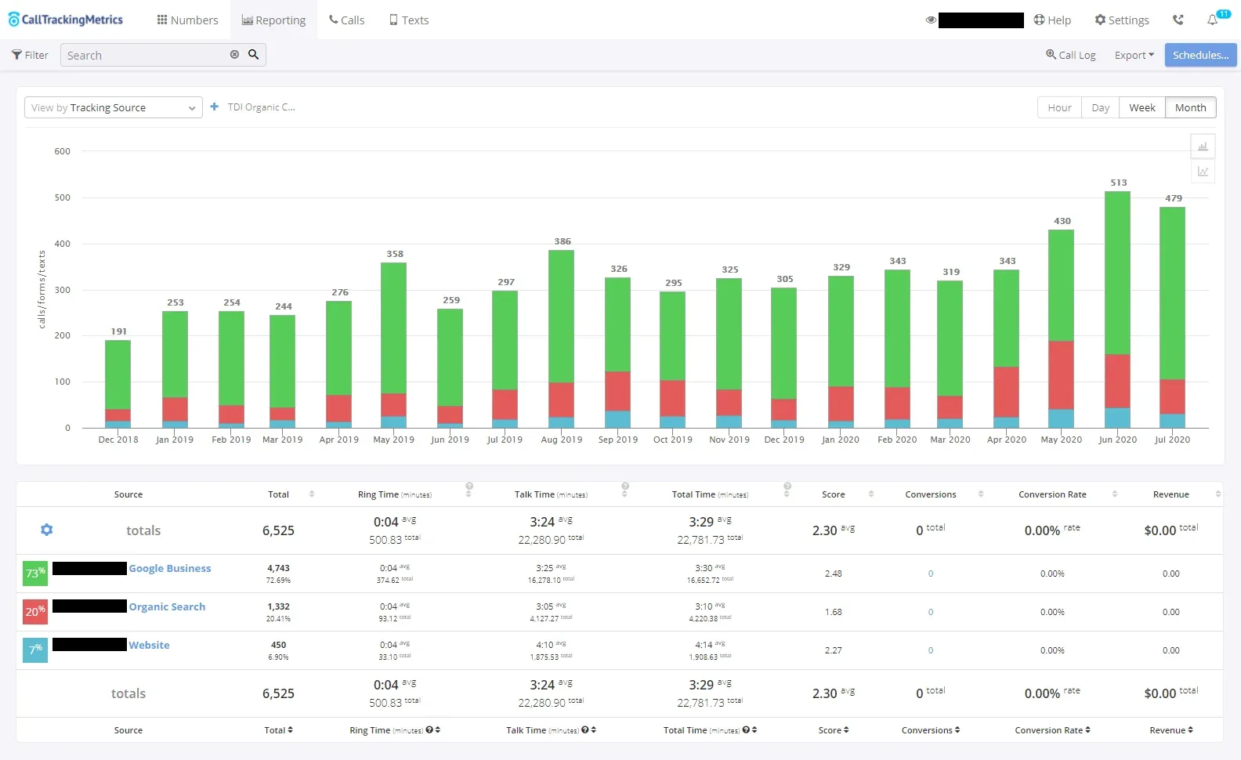
Task: Sort table by Total column header
Action: click(279, 494)
